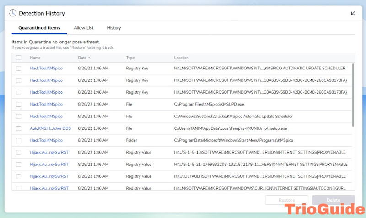366x218 pixels.
Task: Select checkbox for Tasks\KMSpico Automatic Update Scheduler file
Action: click(19, 117)
